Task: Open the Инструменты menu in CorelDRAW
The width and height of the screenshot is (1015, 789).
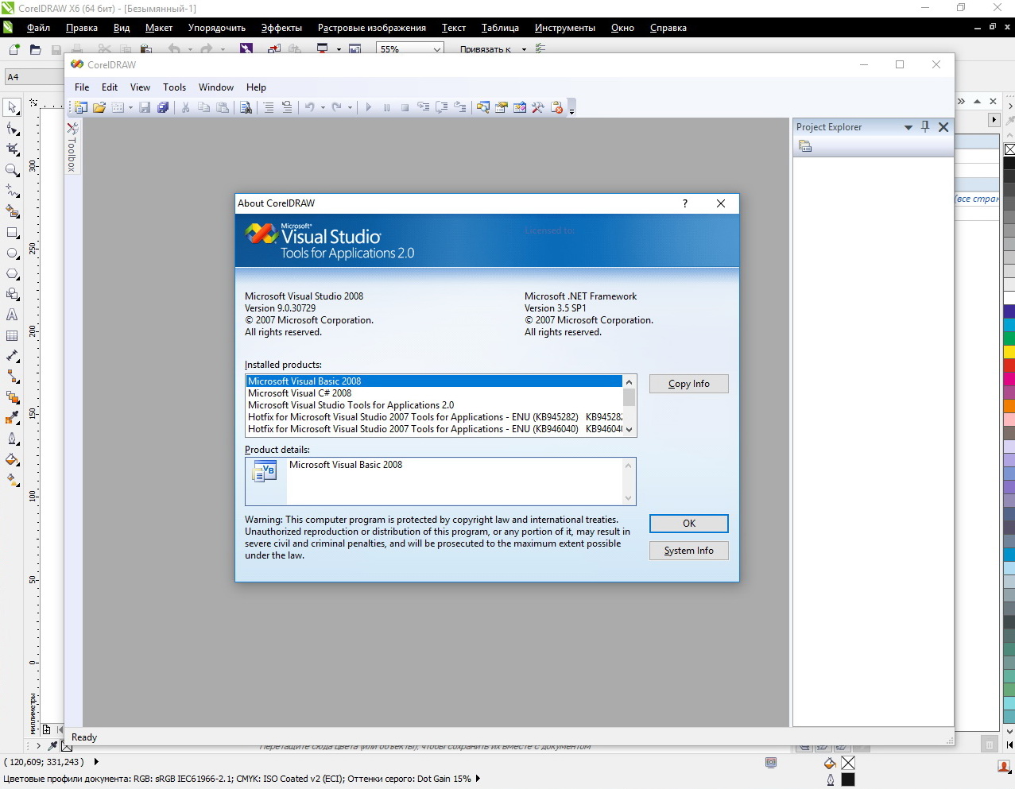Action: [x=564, y=28]
